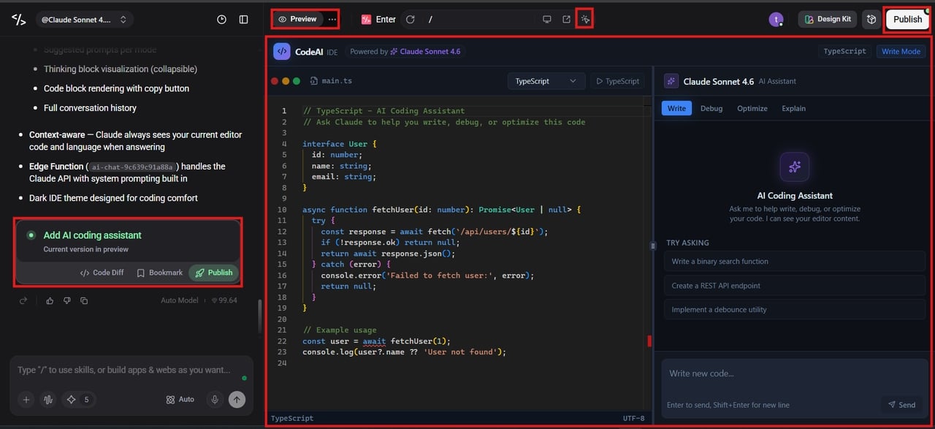935x429 pixels.
Task: Click the preview URL path field
Action: (478, 20)
